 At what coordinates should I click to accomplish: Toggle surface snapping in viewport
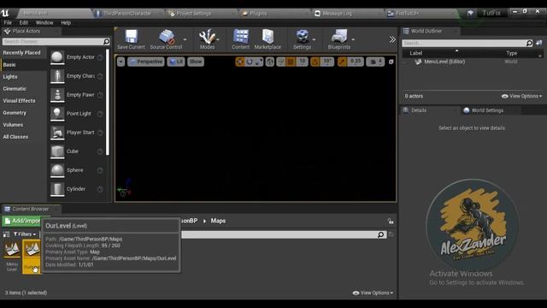click(x=281, y=62)
